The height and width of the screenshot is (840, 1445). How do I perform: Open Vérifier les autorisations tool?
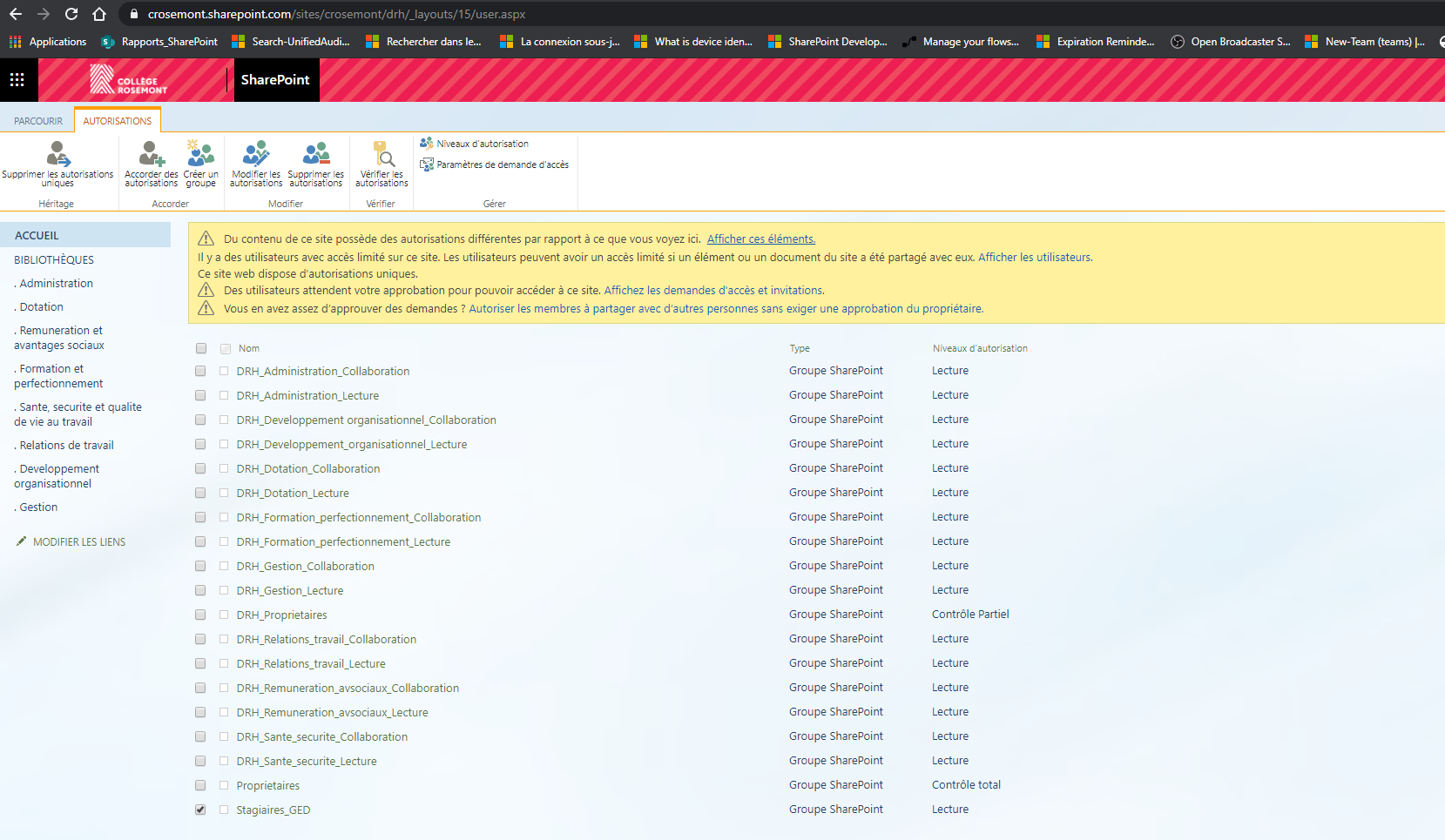(x=382, y=155)
